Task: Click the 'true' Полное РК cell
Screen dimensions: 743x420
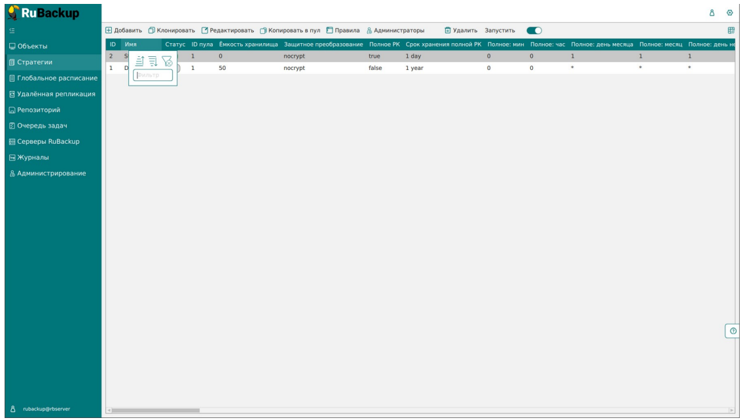Action: click(374, 56)
